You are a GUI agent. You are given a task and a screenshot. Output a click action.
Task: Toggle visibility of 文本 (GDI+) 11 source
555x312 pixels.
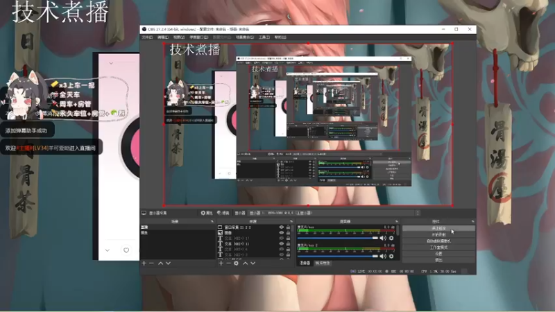(282, 244)
